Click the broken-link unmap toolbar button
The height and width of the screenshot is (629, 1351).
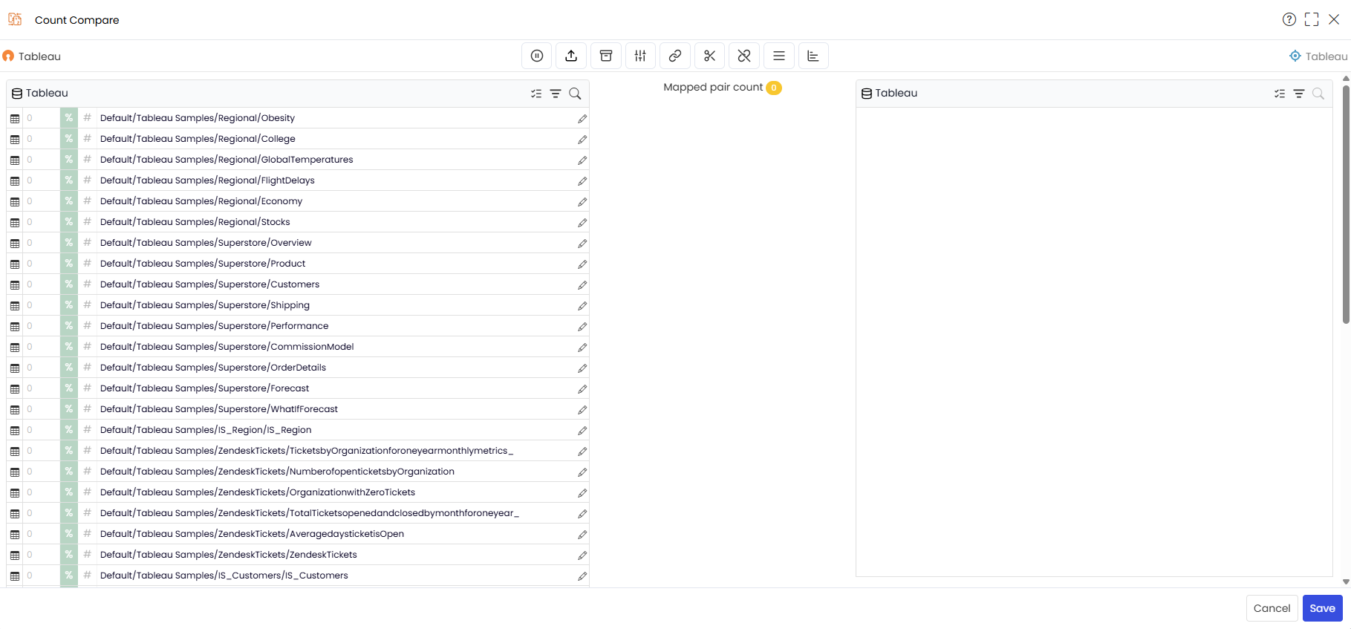coord(744,56)
